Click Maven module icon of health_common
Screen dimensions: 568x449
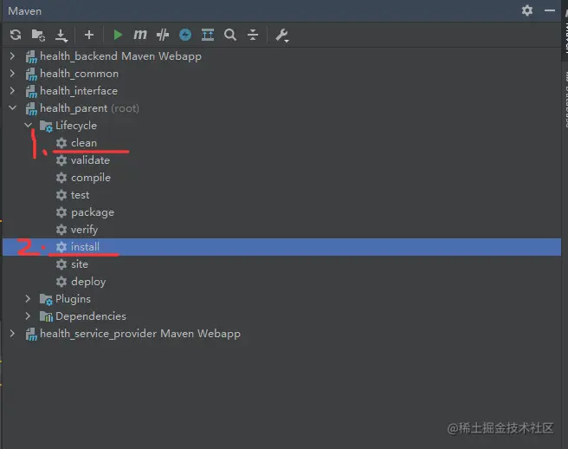point(31,74)
